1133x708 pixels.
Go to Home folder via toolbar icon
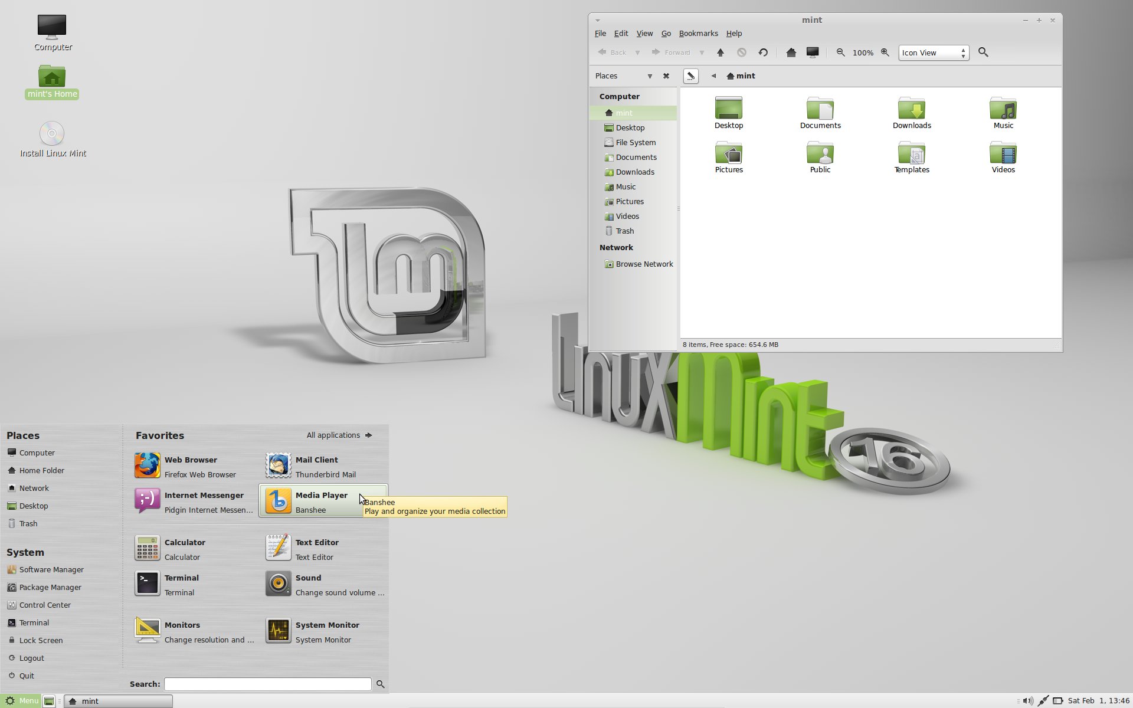[791, 53]
